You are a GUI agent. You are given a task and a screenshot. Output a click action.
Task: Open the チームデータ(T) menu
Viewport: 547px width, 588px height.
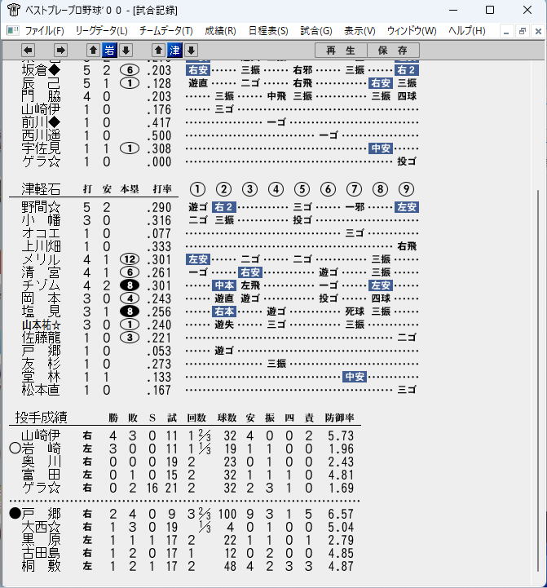(x=165, y=31)
